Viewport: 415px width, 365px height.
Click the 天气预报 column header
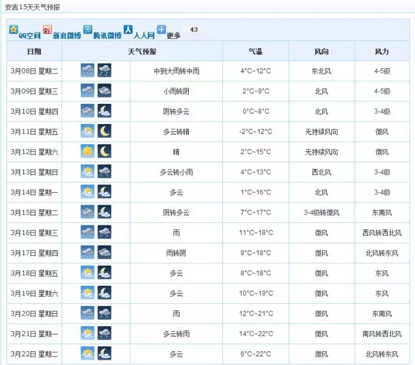pyautogui.click(x=142, y=51)
